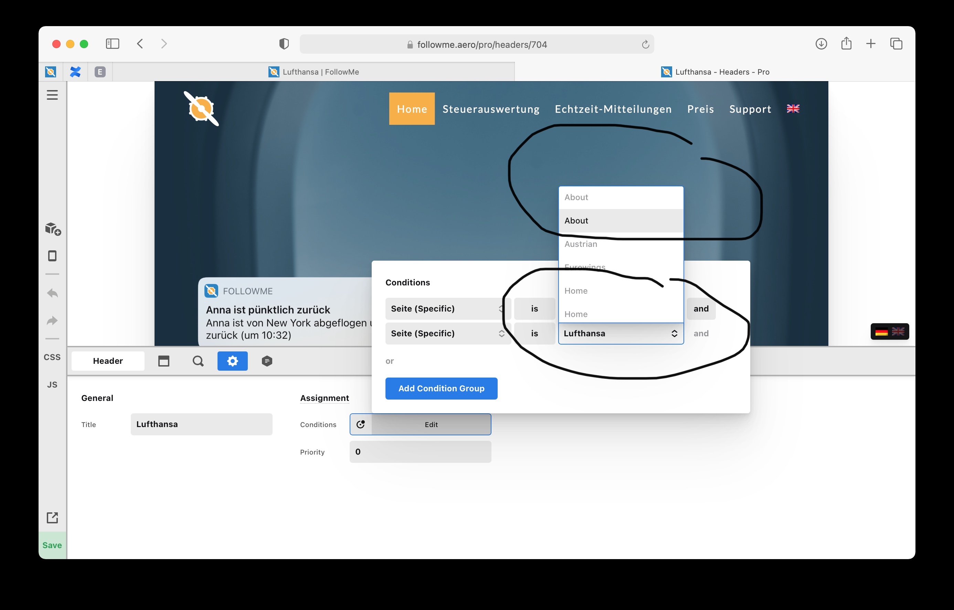Image resolution: width=954 pixels, height=610 pixels.
Task: Toggle the Safari sidebar
Action: pos(113,44)
